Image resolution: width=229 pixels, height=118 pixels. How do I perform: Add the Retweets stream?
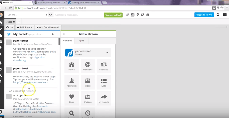pyautogui.click(x=104, y=66)
